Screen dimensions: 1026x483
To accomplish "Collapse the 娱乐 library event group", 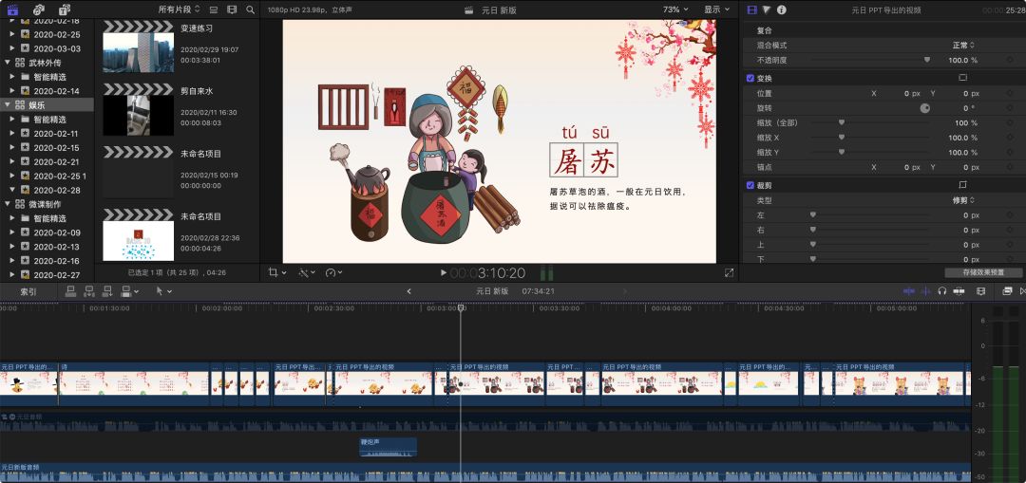I will 9,105.
